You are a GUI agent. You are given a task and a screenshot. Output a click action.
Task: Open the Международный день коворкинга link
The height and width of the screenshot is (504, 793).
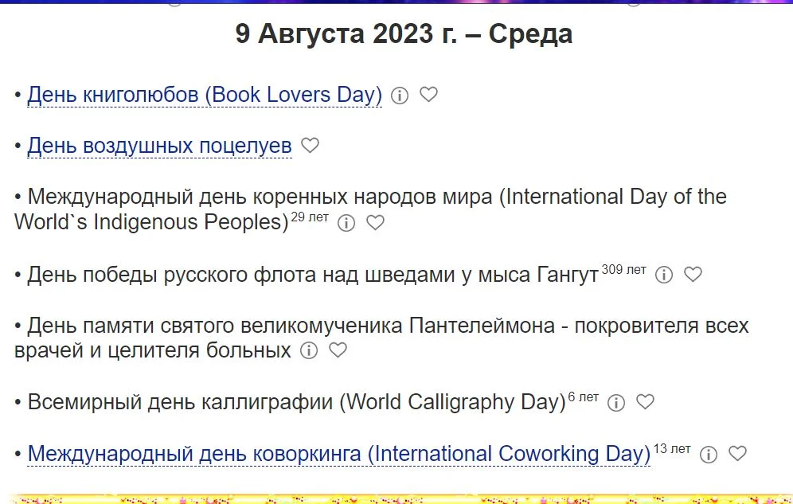coord(335,453)
